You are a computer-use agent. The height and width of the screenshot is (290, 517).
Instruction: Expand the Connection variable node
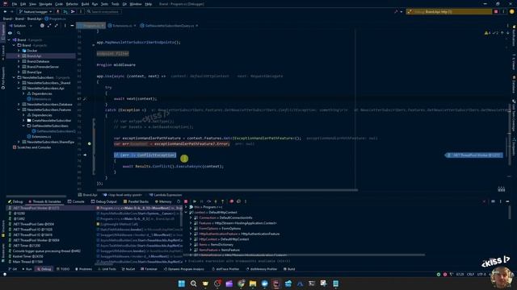[x=191, y=217]
